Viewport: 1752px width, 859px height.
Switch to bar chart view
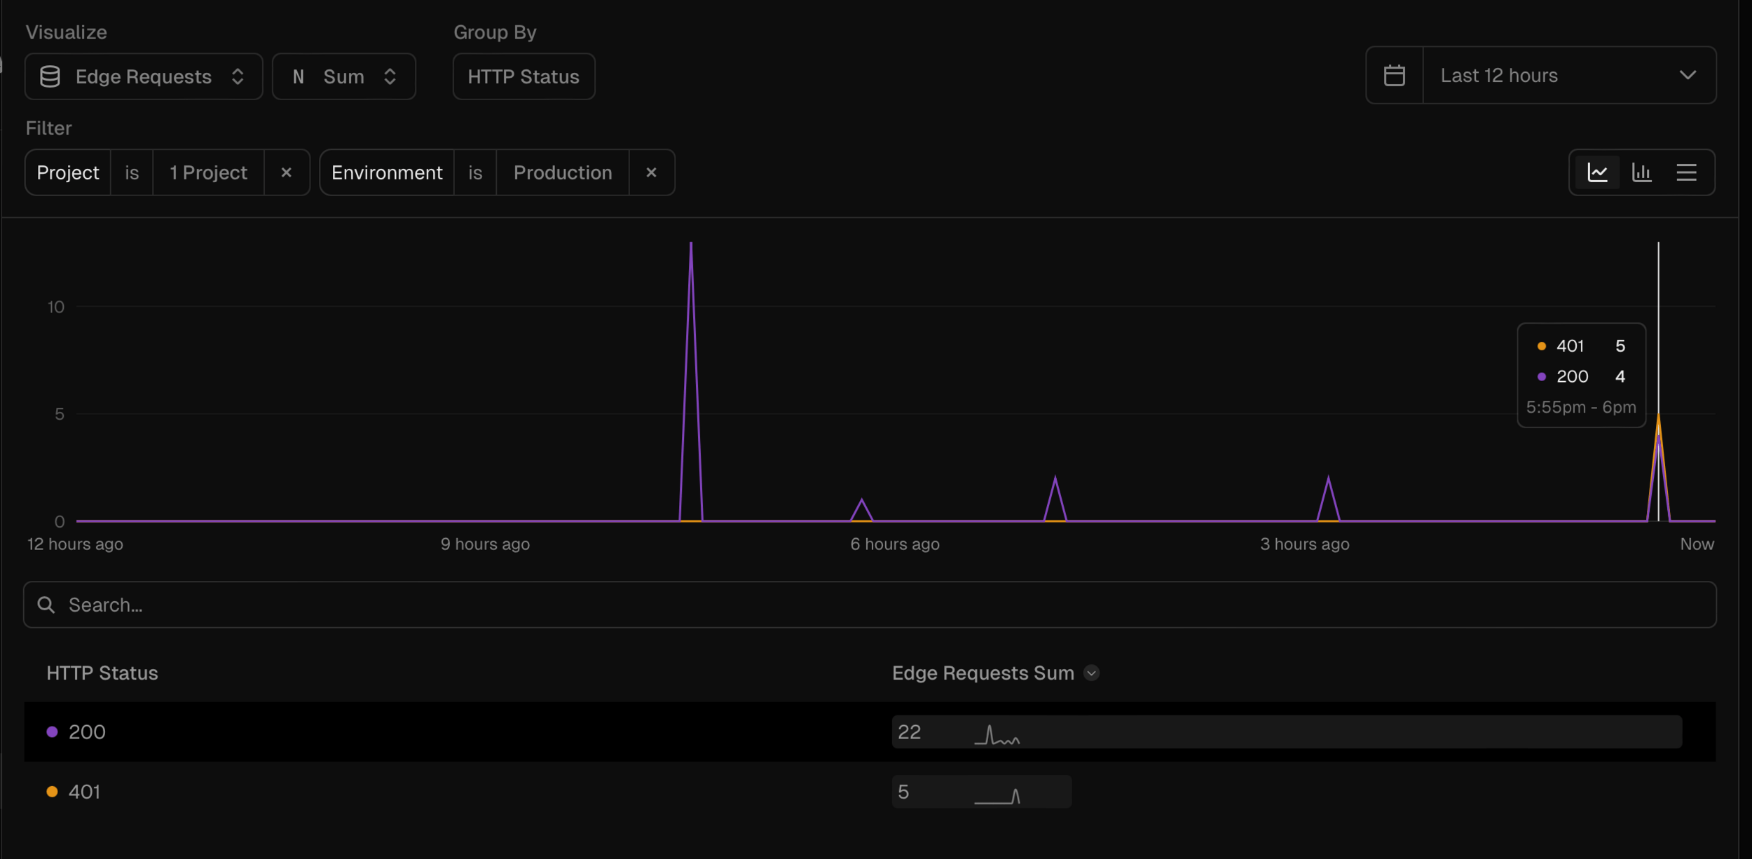point(1641,172)
